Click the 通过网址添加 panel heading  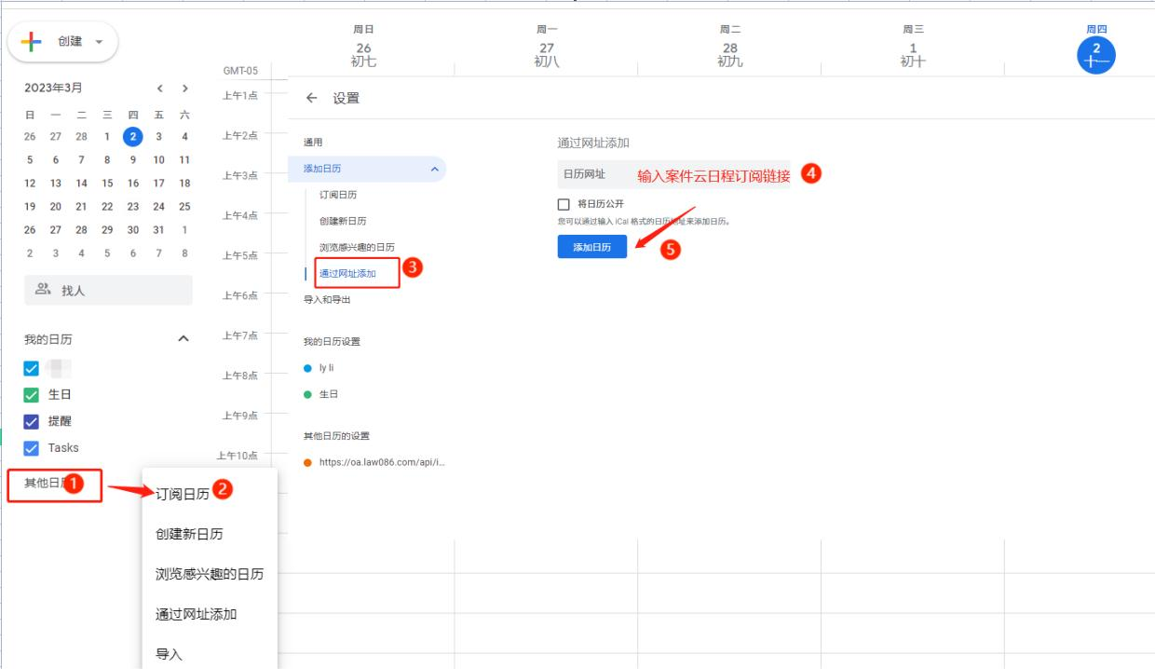tap(593, 143)
